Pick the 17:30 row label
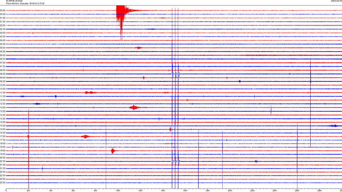Screen dimensions: 342x192 pyautogui.click(x=2, y=140)
